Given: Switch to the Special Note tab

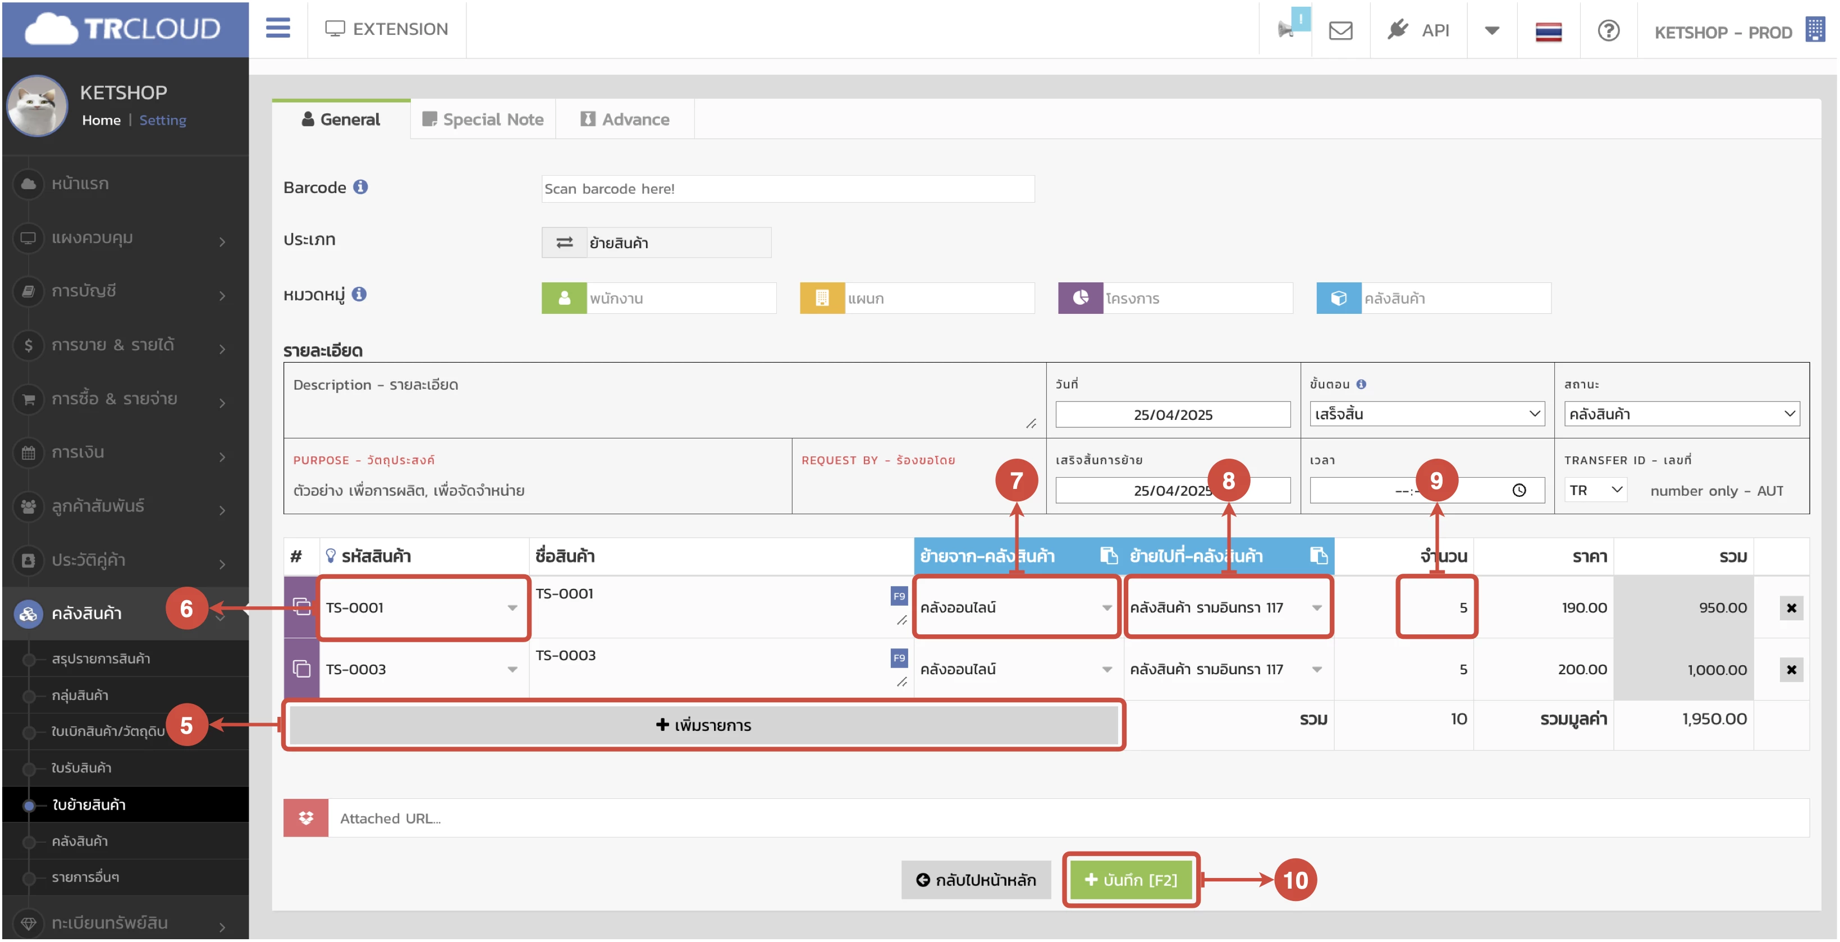Looking at the screenshot, I should 483,119.
